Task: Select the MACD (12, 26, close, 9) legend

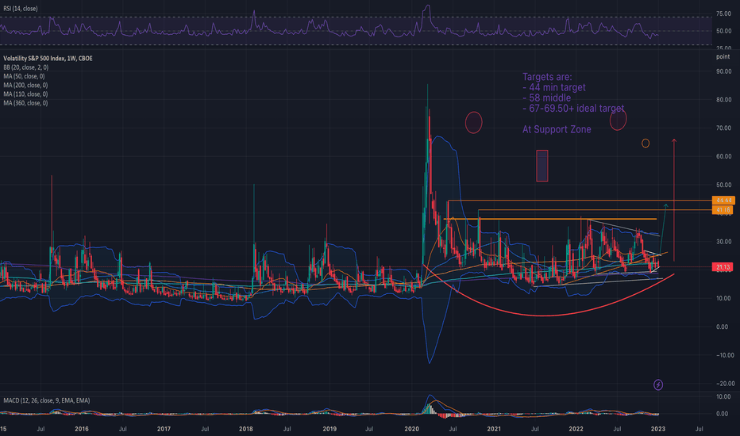Action: coord(46,400)
